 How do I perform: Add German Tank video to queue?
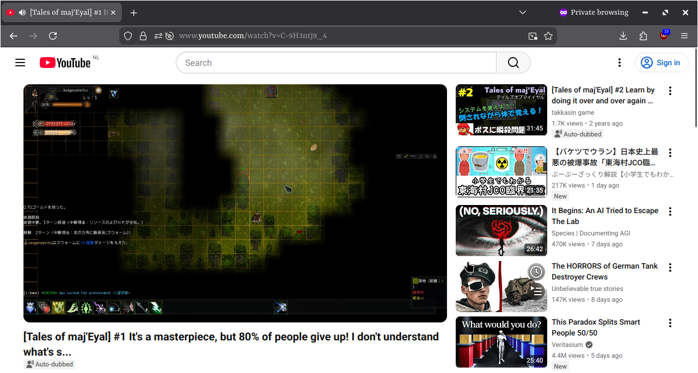536,292
